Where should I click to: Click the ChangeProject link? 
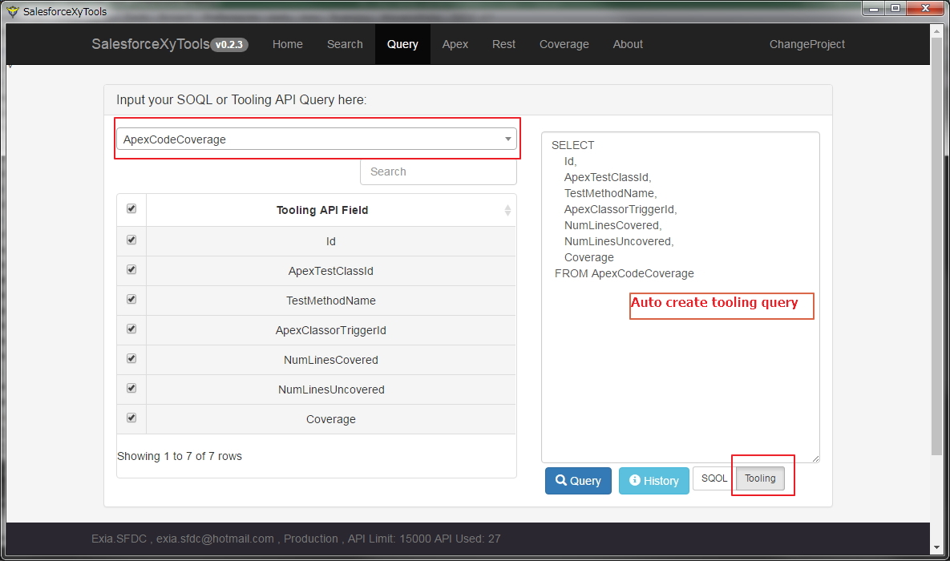click(x=807, y=44)
